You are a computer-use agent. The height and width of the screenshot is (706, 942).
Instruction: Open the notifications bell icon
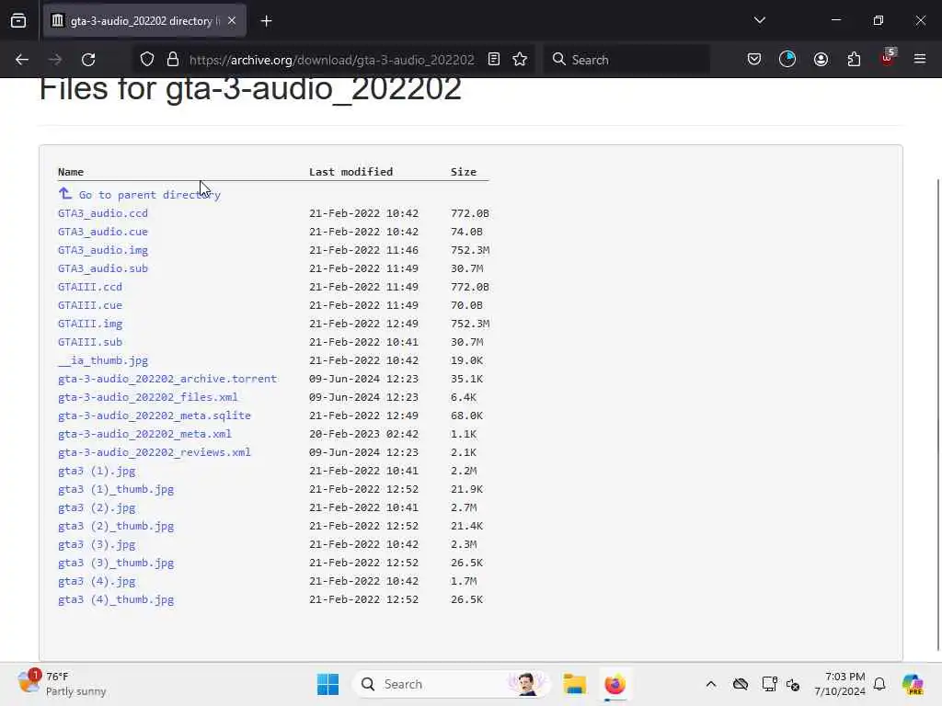pos(879,684)
